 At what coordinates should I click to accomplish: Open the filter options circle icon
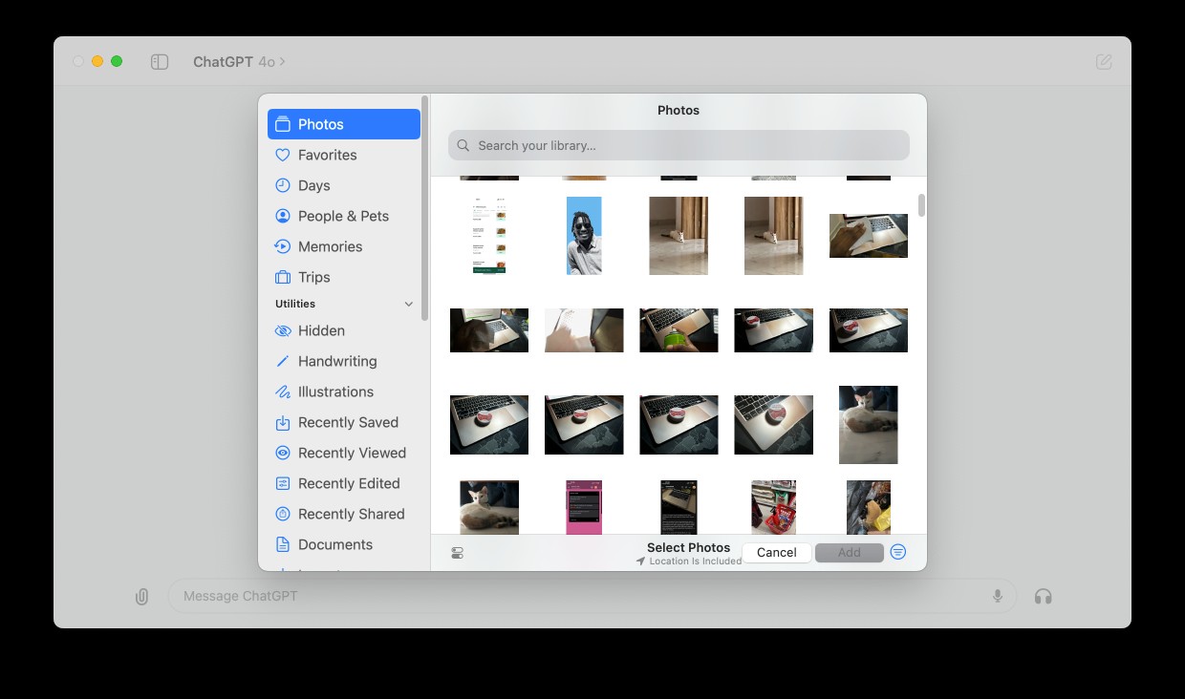pyautogui.click(x=898, y=552)
